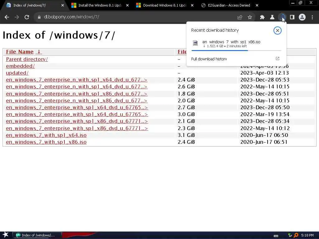Download enterprise_n x64 ISO sized 2.4 GiB
Image resolution: width=319 pixels, height=239 pixels.
coord(77,80)
